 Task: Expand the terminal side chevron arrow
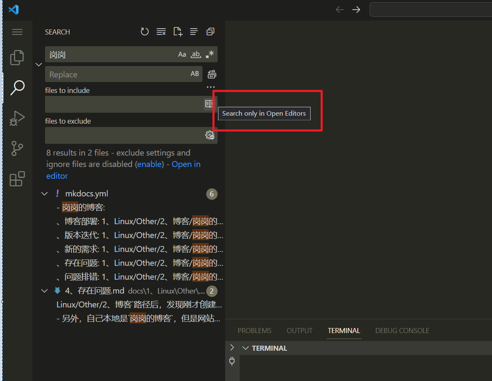[232, 347]
